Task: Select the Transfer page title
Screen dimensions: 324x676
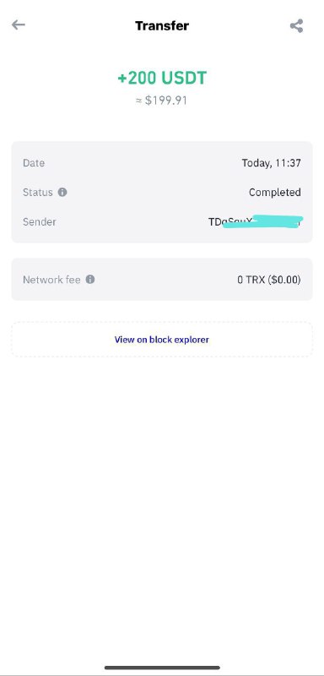Action: (x=162, y=26)
